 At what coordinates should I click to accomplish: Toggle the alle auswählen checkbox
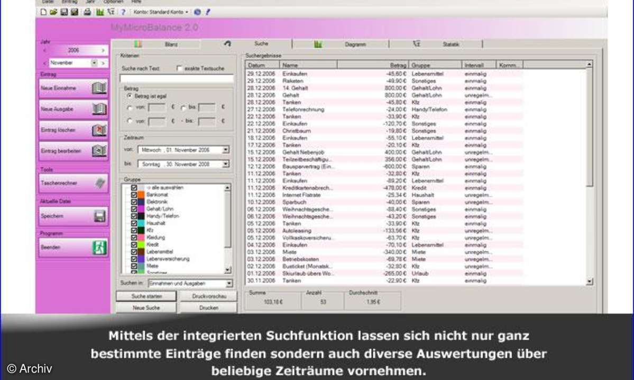[134, 187]
